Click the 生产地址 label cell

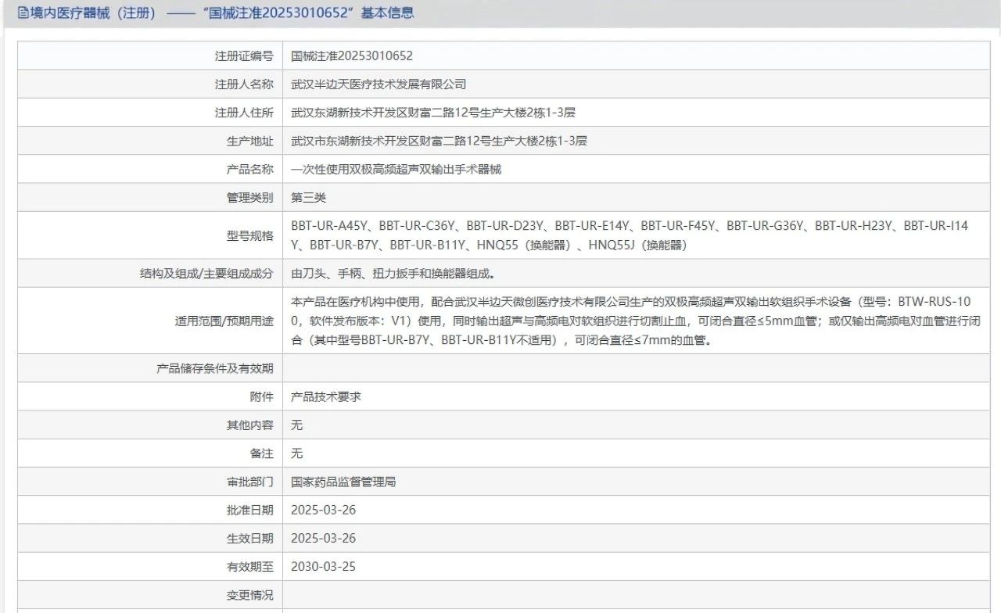point(150,141)
